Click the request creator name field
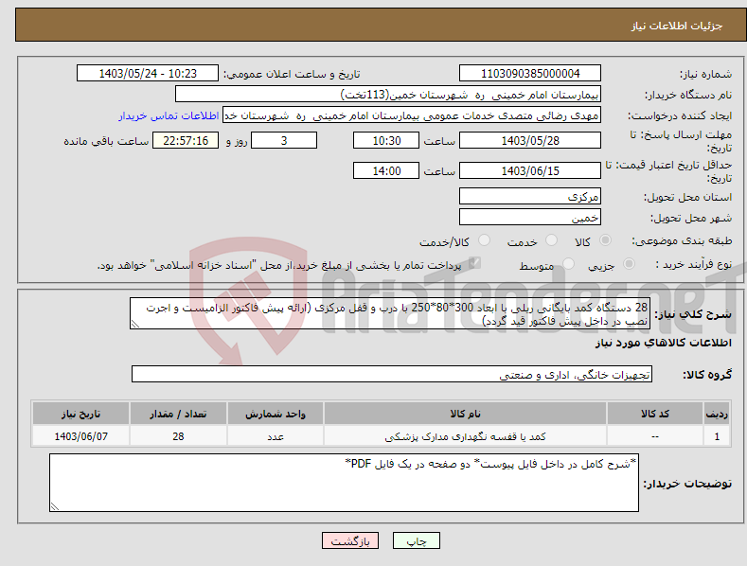747x566 pixels. tap(412, 115)
